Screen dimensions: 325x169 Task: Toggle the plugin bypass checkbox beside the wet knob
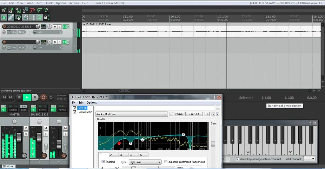pyautogui.click(x=217, y=114)
